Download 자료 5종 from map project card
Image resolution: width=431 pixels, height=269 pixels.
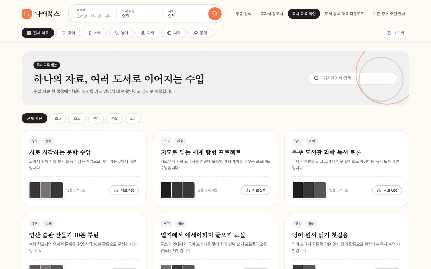(256, 190)
